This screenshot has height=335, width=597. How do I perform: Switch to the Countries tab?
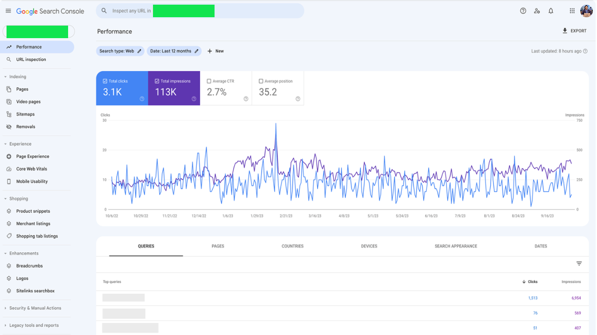coord(292,246)
